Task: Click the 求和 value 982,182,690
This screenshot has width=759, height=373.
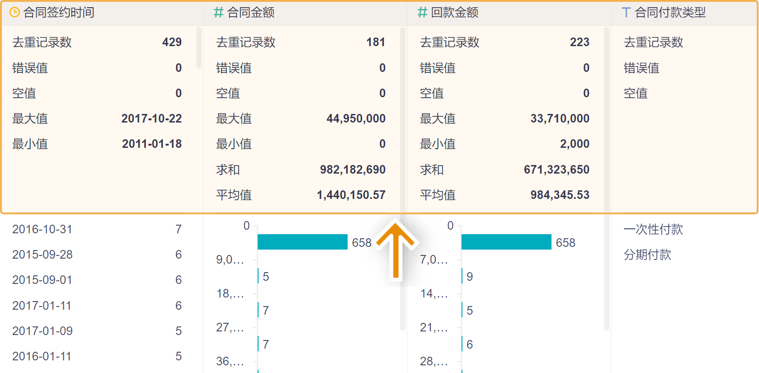Action: tap(353, 170)
